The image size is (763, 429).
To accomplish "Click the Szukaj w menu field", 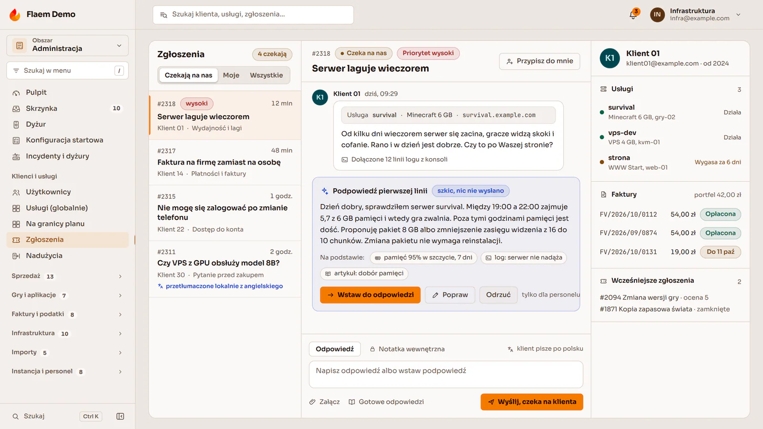I will [68, 71].
